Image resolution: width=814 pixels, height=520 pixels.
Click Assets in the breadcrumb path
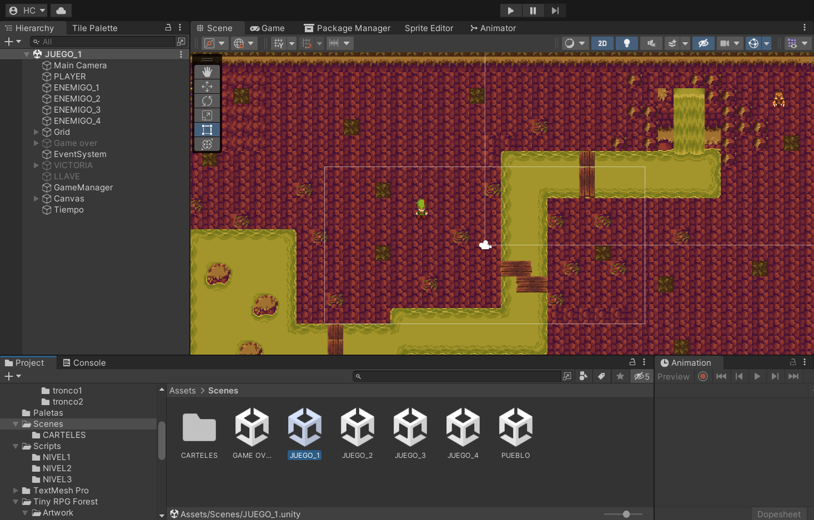click(182, 391)
